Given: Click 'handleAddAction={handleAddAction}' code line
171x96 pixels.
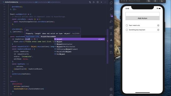Looking at the screenshot, I should point(29,89).
